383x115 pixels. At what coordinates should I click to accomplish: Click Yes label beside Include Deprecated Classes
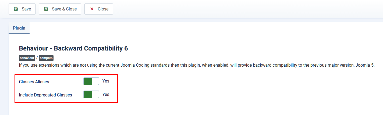coord(106,94)
